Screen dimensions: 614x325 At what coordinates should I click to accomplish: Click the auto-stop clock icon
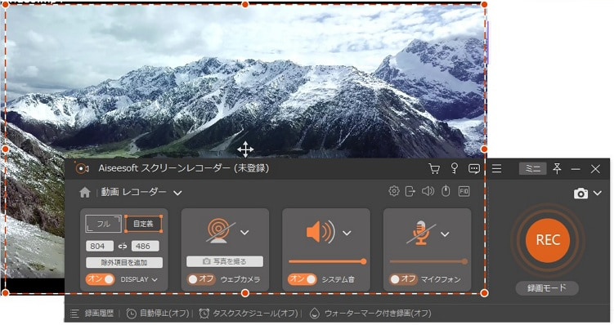[131, 314]
